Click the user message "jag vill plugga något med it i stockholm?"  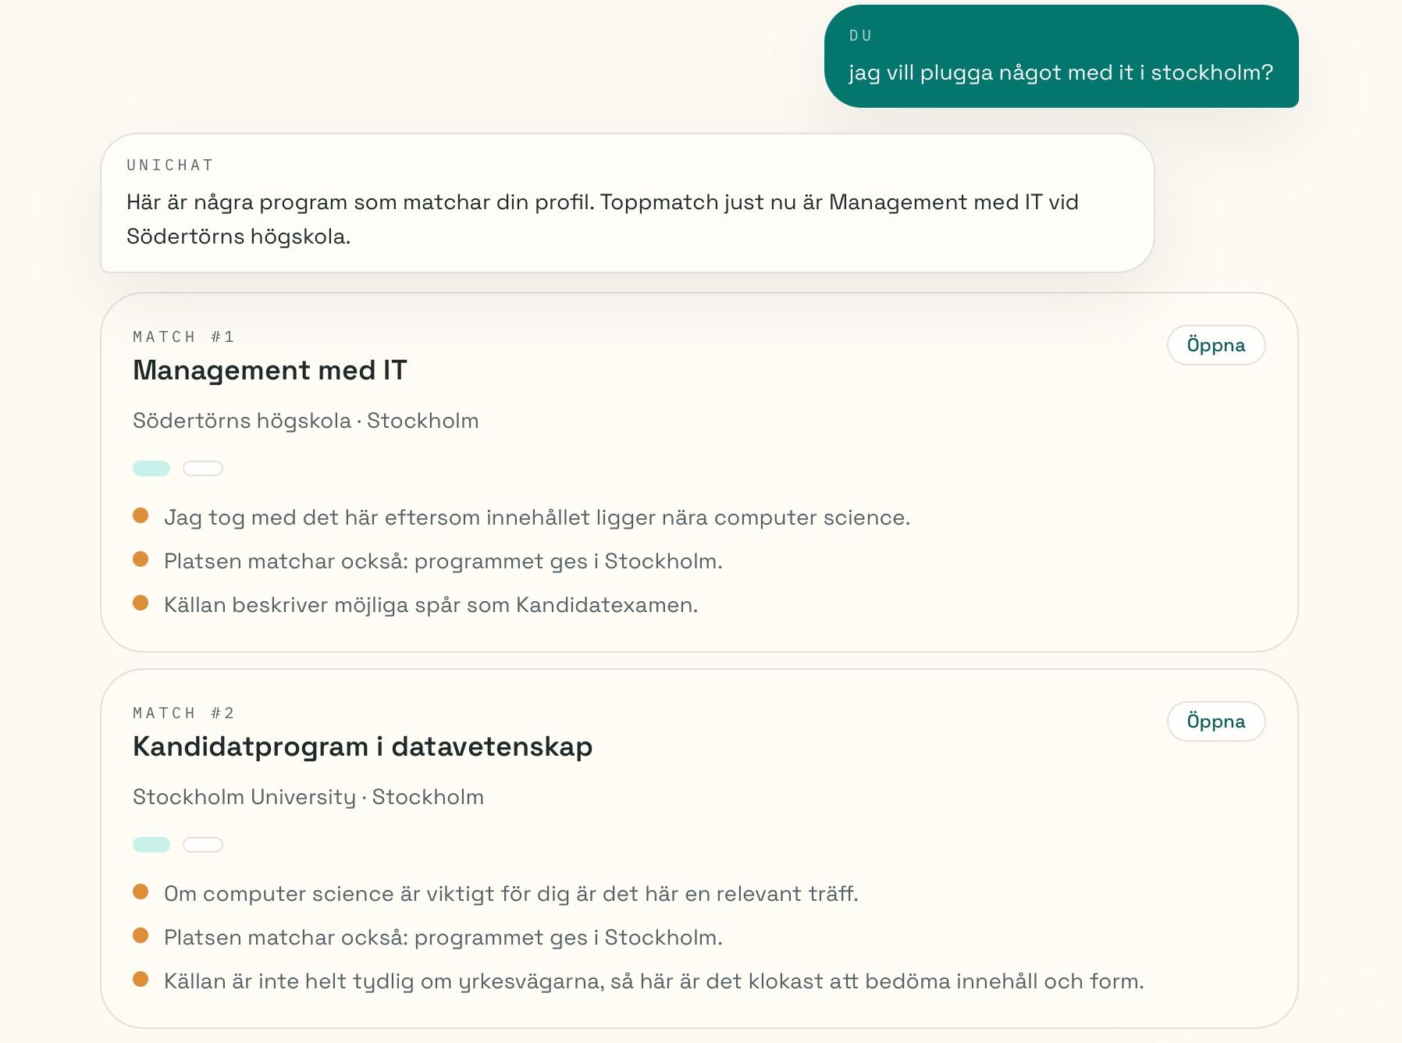1061,73
